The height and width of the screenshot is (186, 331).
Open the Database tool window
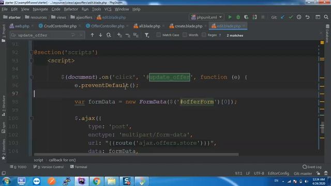pos(327,34)
